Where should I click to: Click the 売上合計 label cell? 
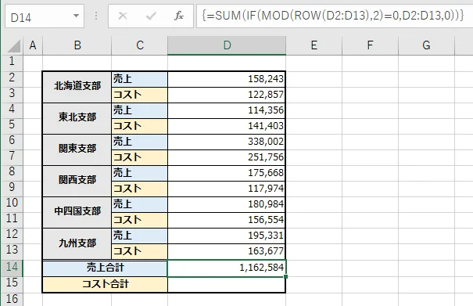pos(105,268)
